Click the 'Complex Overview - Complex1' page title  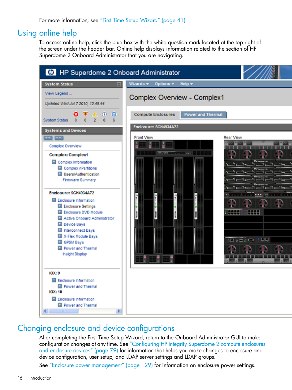(177, 98)
